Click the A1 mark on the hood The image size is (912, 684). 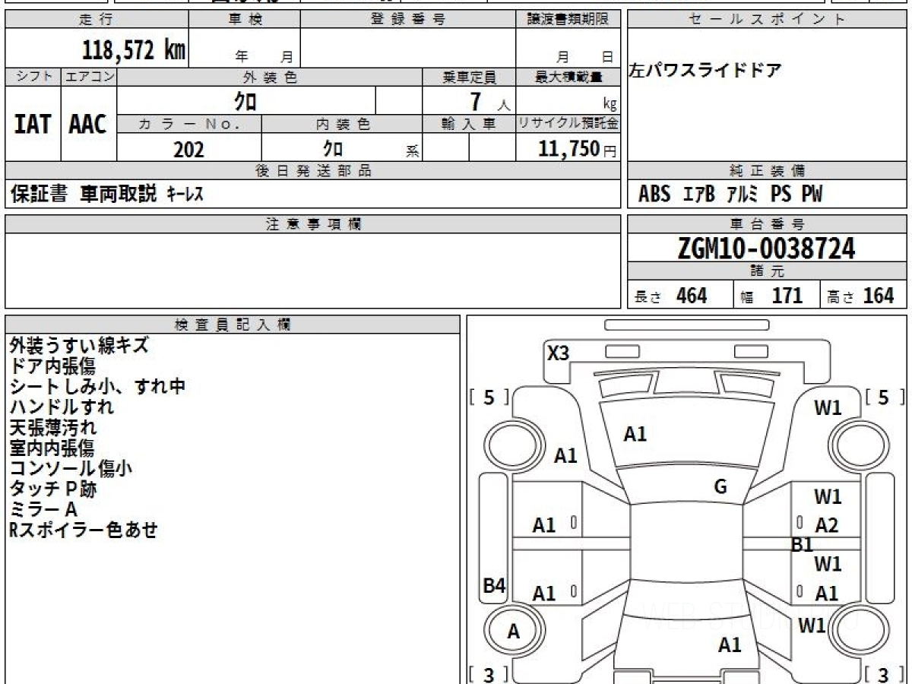[x=635, y=435]
